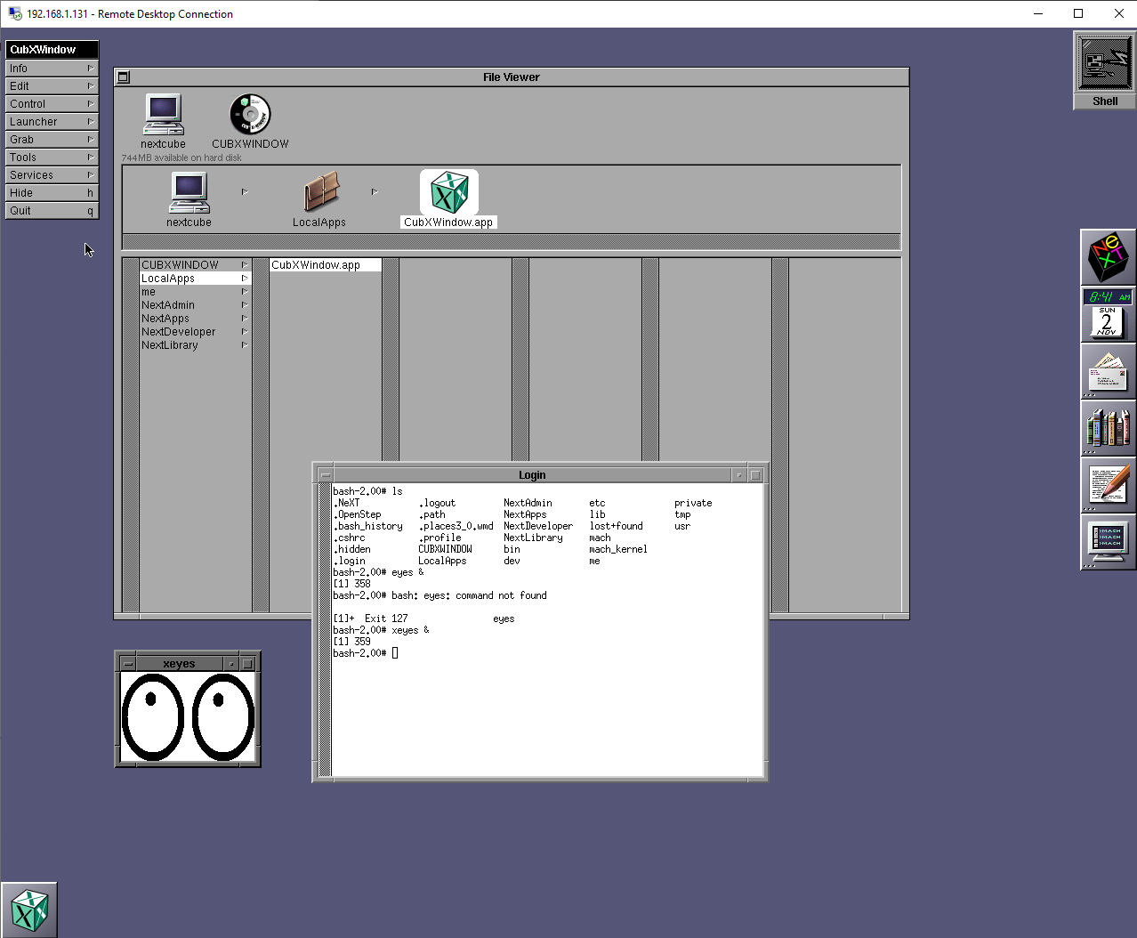The height and width of the screenshot is (938, 1137).
Task: Click the NeXT cube logo dock icon
Action: click(x=1108, y=257)
